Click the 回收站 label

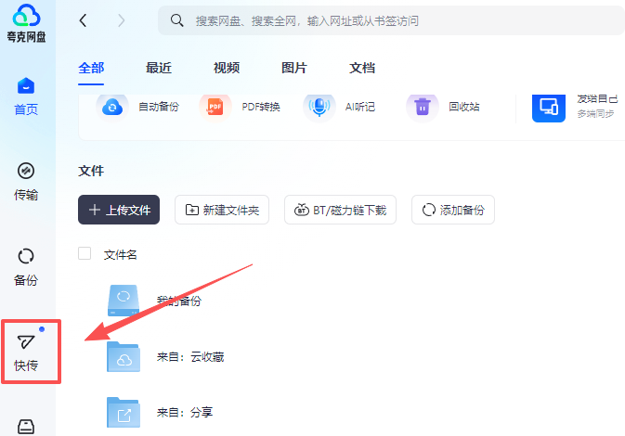[x=464, y=107]
